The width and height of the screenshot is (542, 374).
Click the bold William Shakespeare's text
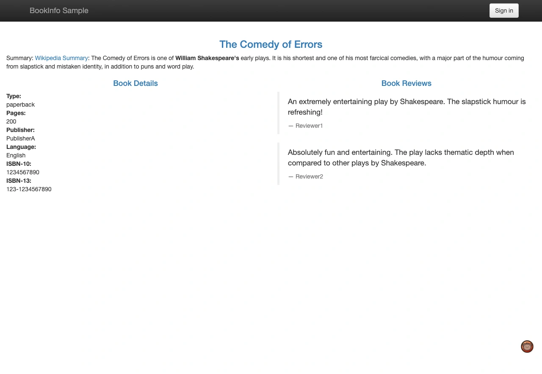(x=207, y=58)
